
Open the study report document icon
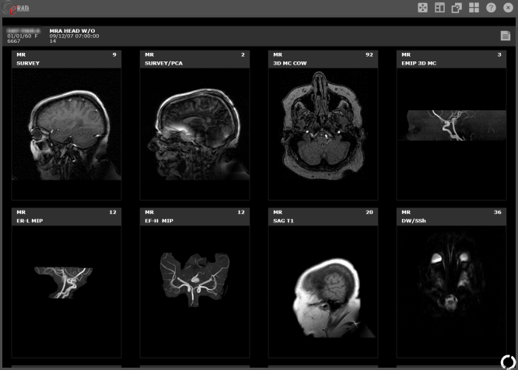(x=505, y=36)
